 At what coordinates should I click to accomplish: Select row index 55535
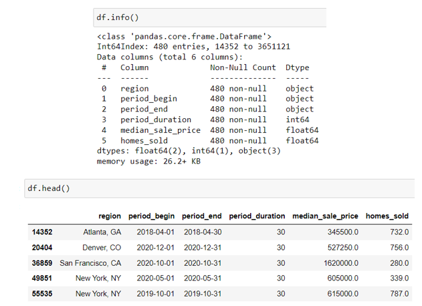tap(42, 293)
